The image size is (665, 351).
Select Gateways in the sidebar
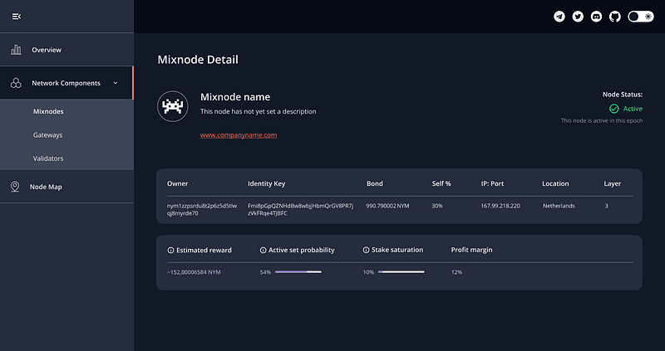click(x=47, y=134)
